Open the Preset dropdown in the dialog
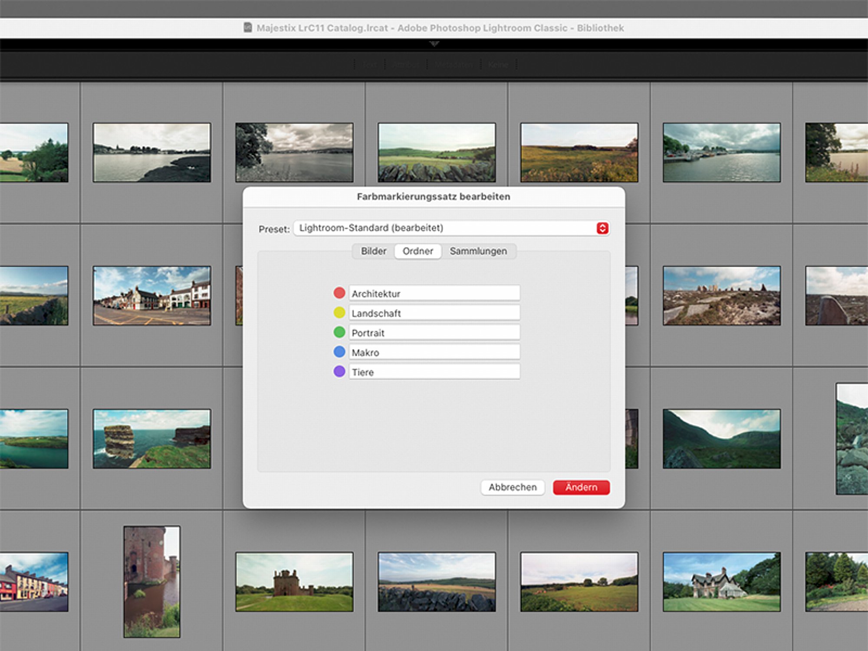Screen dimensions: 868x651 coord(451,228)
